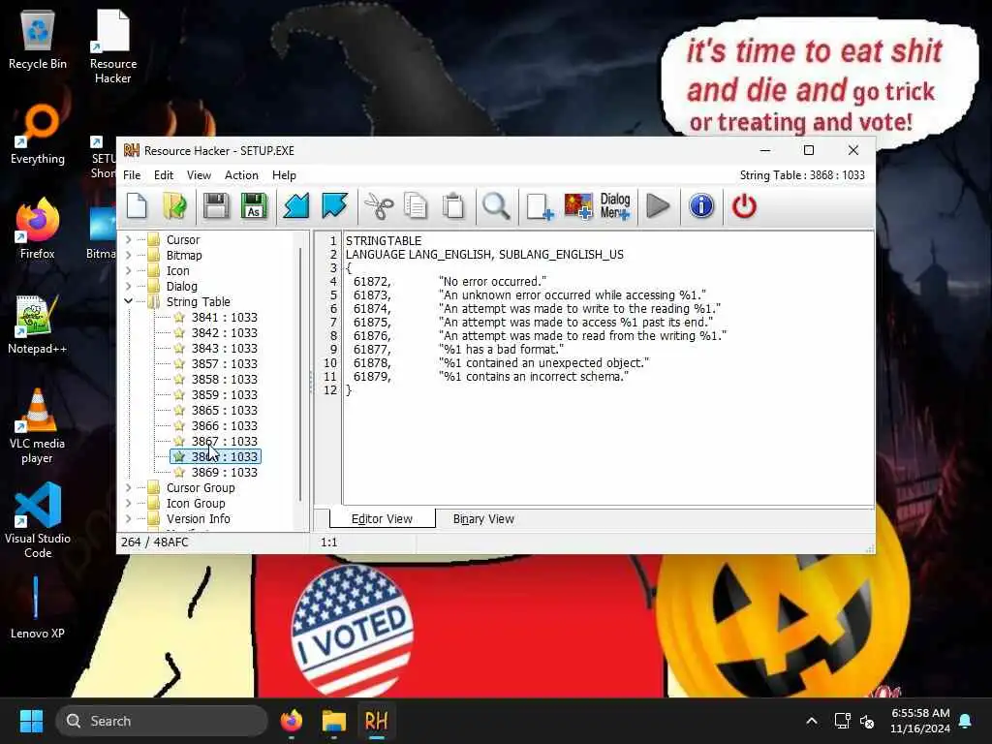992x744 pixels.
Task: Open Visual Studio Code desktop shortcut
Action: click(38, 520)
